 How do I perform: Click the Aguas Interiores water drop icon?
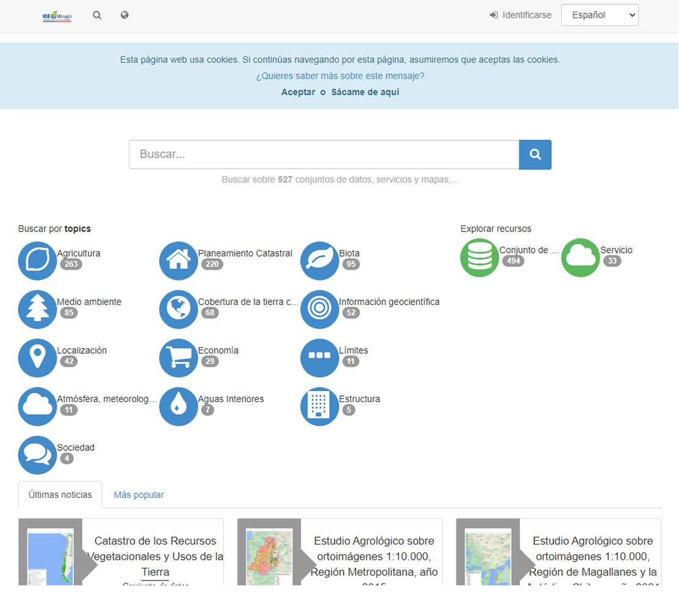178,406
